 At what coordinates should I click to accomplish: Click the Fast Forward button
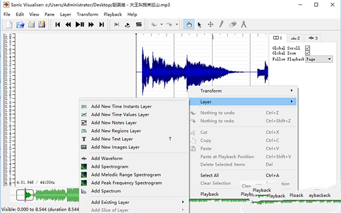point(91,24)
